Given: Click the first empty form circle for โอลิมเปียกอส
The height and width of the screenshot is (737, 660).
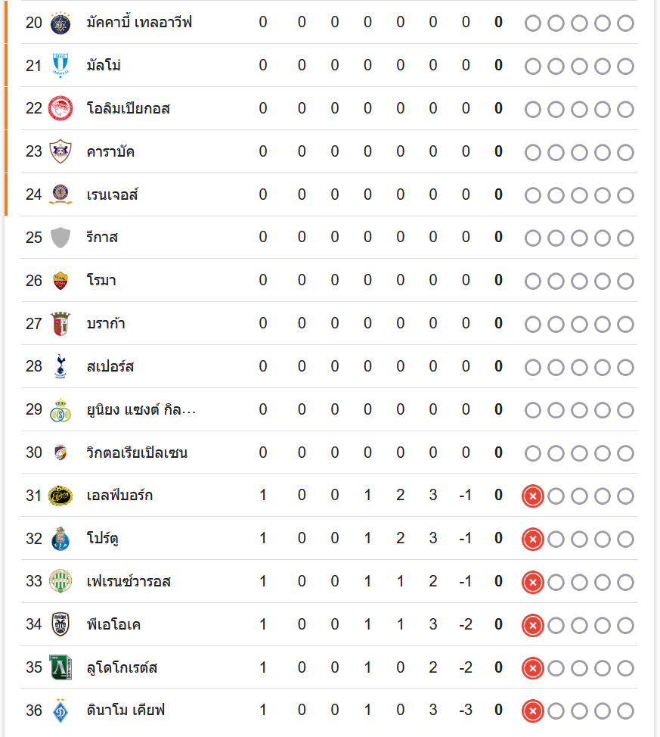Looking at the screenshot, I should [533, 110].
